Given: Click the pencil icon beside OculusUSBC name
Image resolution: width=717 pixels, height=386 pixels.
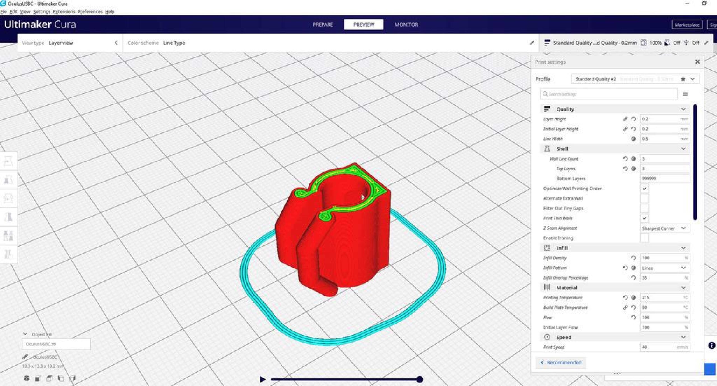Looking at the screenshot, I should click(25, 357).
